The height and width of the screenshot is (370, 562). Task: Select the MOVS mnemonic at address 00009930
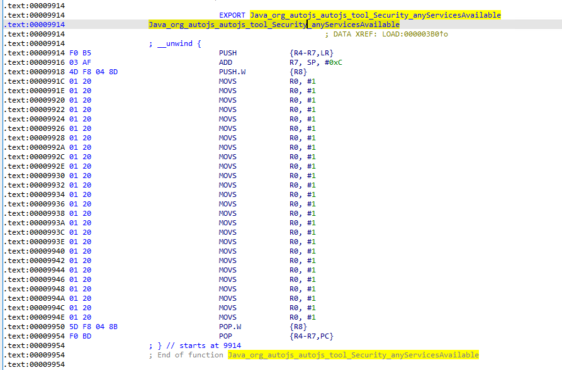[228, 176]
